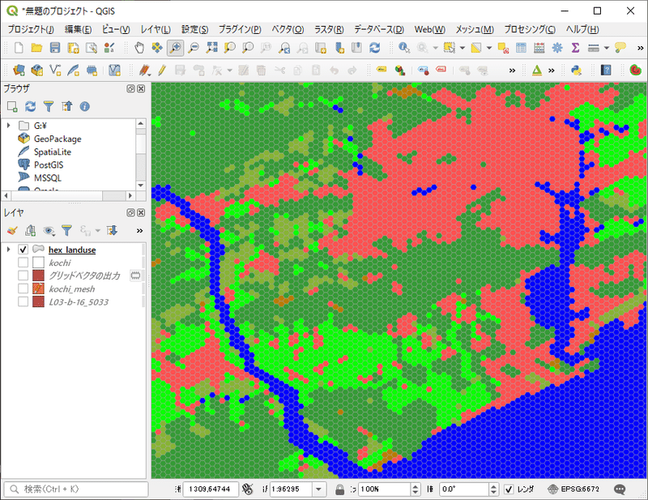The width and height of the screenshot is (648, 500).
Task: Click the map tips speech bubble icon
Action: coord(620,48)
